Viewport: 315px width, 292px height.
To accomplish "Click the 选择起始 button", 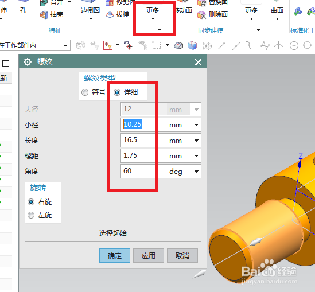I will click(113, 233).
